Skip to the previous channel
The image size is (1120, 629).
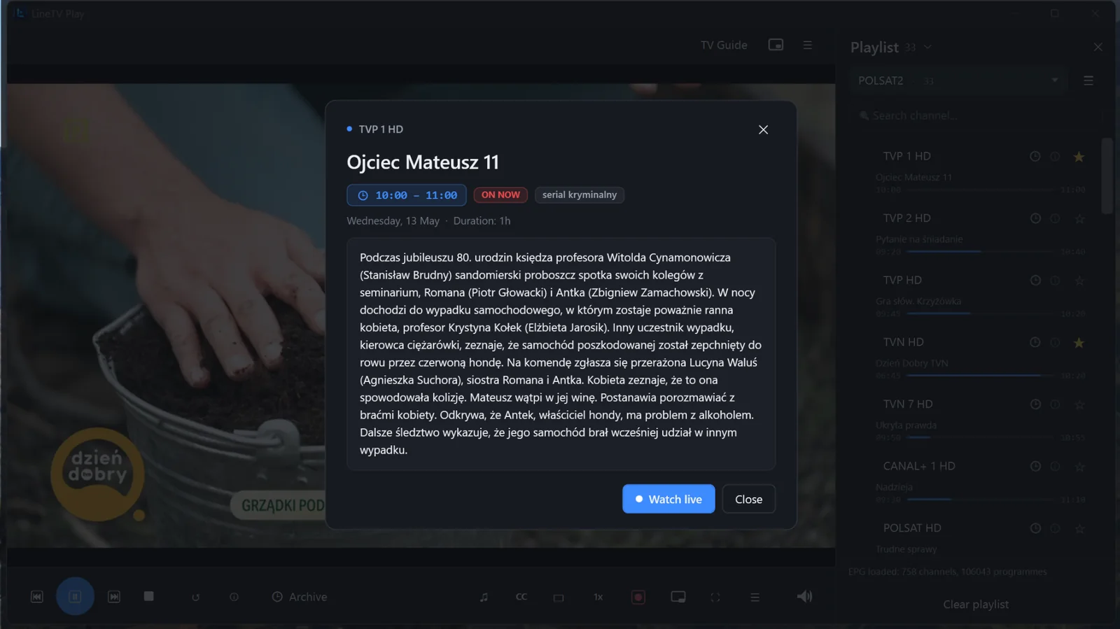37,597
